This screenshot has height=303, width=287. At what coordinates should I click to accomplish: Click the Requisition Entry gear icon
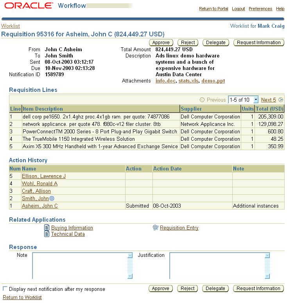156,228
